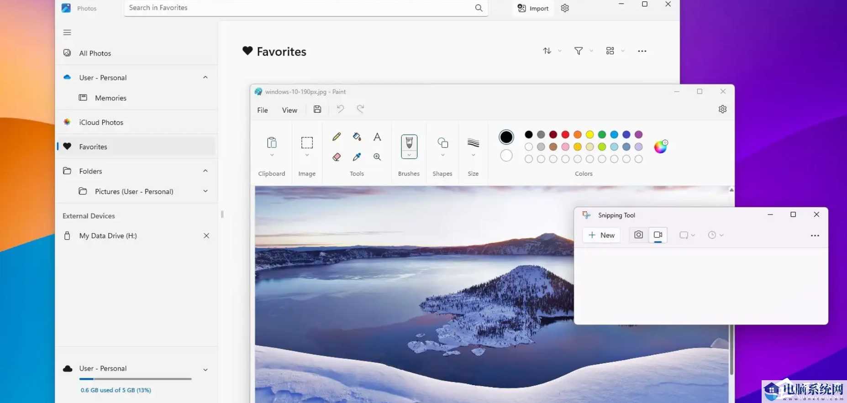This screenshot has width=847, height=403.
Task: Expand Pictures (User - Personal) folder chevron
Action: tap(205, 191)
